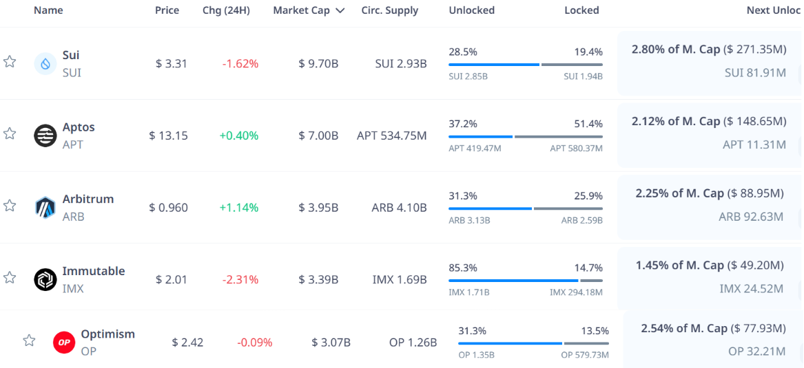Toggle the Aptos watchlist star

(10, 133)
